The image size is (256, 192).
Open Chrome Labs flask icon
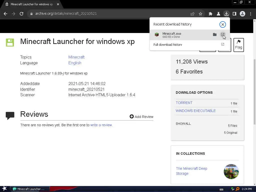coord(218,14)
